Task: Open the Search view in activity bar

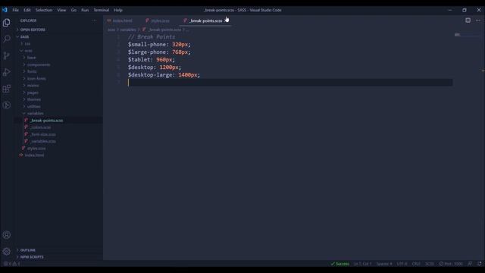Action: pos(7,39)
